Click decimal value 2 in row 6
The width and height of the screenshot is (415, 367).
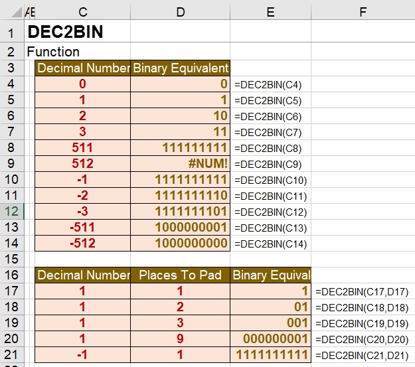(82, 116)
